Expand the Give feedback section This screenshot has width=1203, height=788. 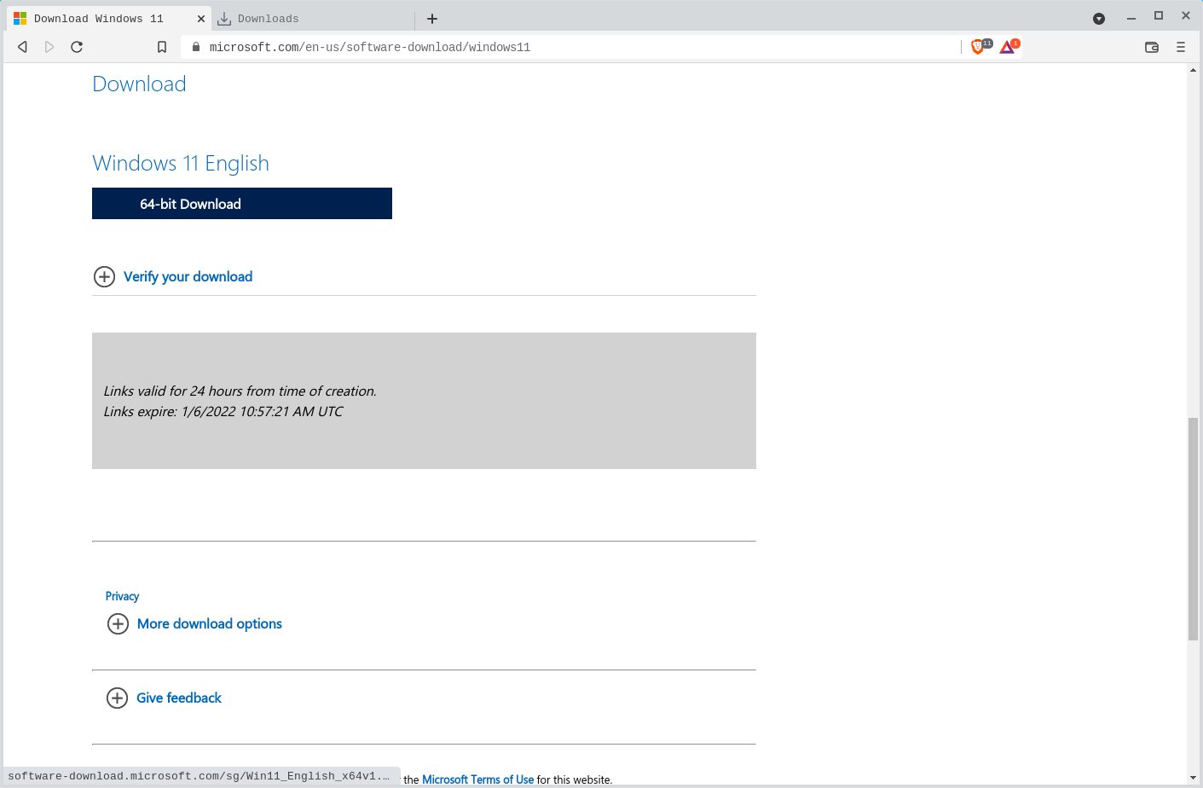[x=178, y=698]
